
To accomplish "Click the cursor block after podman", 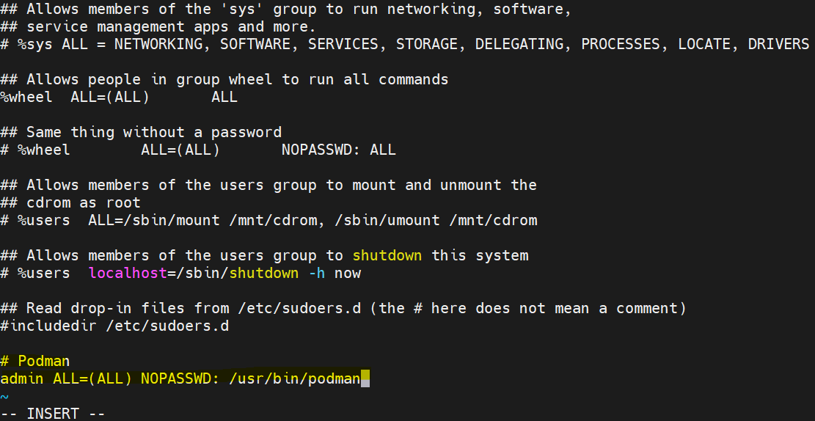I will click(x=365, y=378).
